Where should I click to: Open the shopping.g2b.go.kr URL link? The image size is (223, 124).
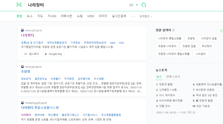(x=36, y=103)
